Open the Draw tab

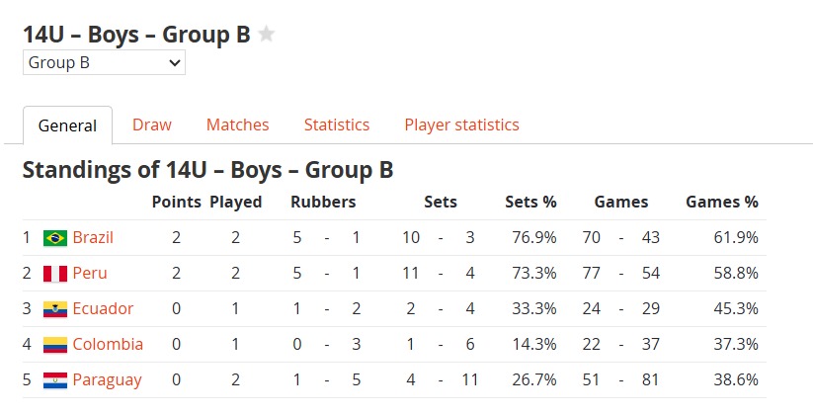pyautogui.click(x=152, y=124)
